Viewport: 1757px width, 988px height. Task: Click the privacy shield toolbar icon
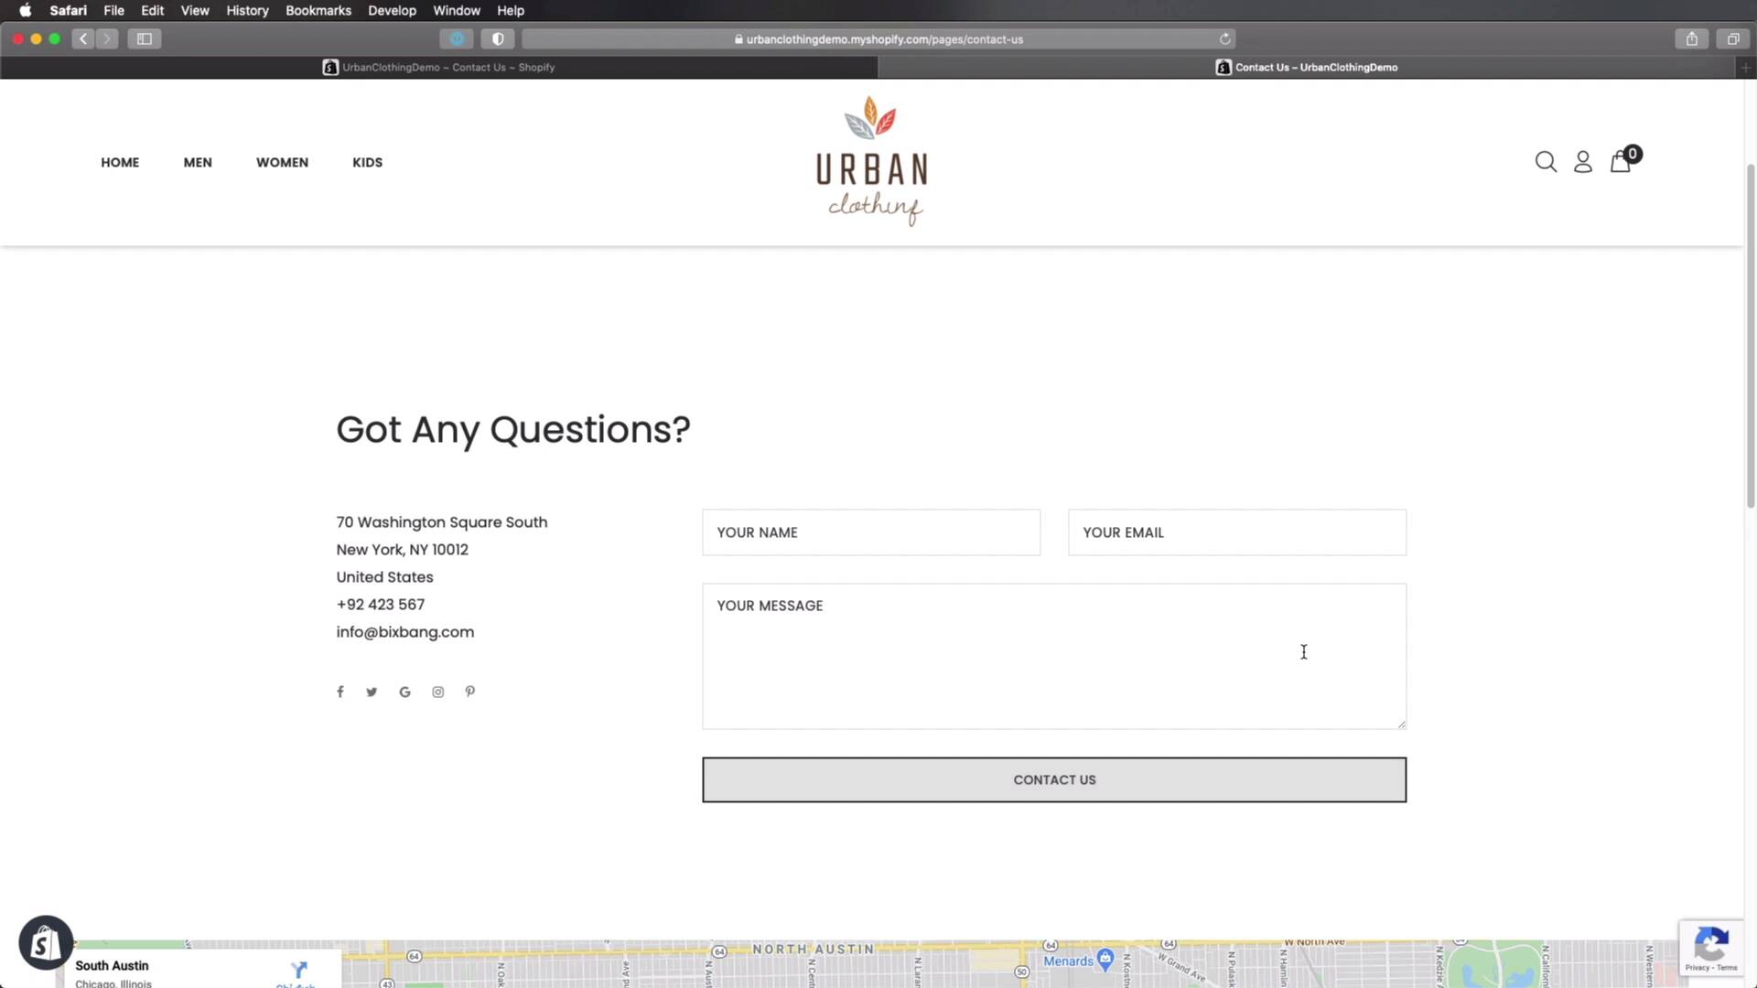pyautogui.click(x=498, y=38)
